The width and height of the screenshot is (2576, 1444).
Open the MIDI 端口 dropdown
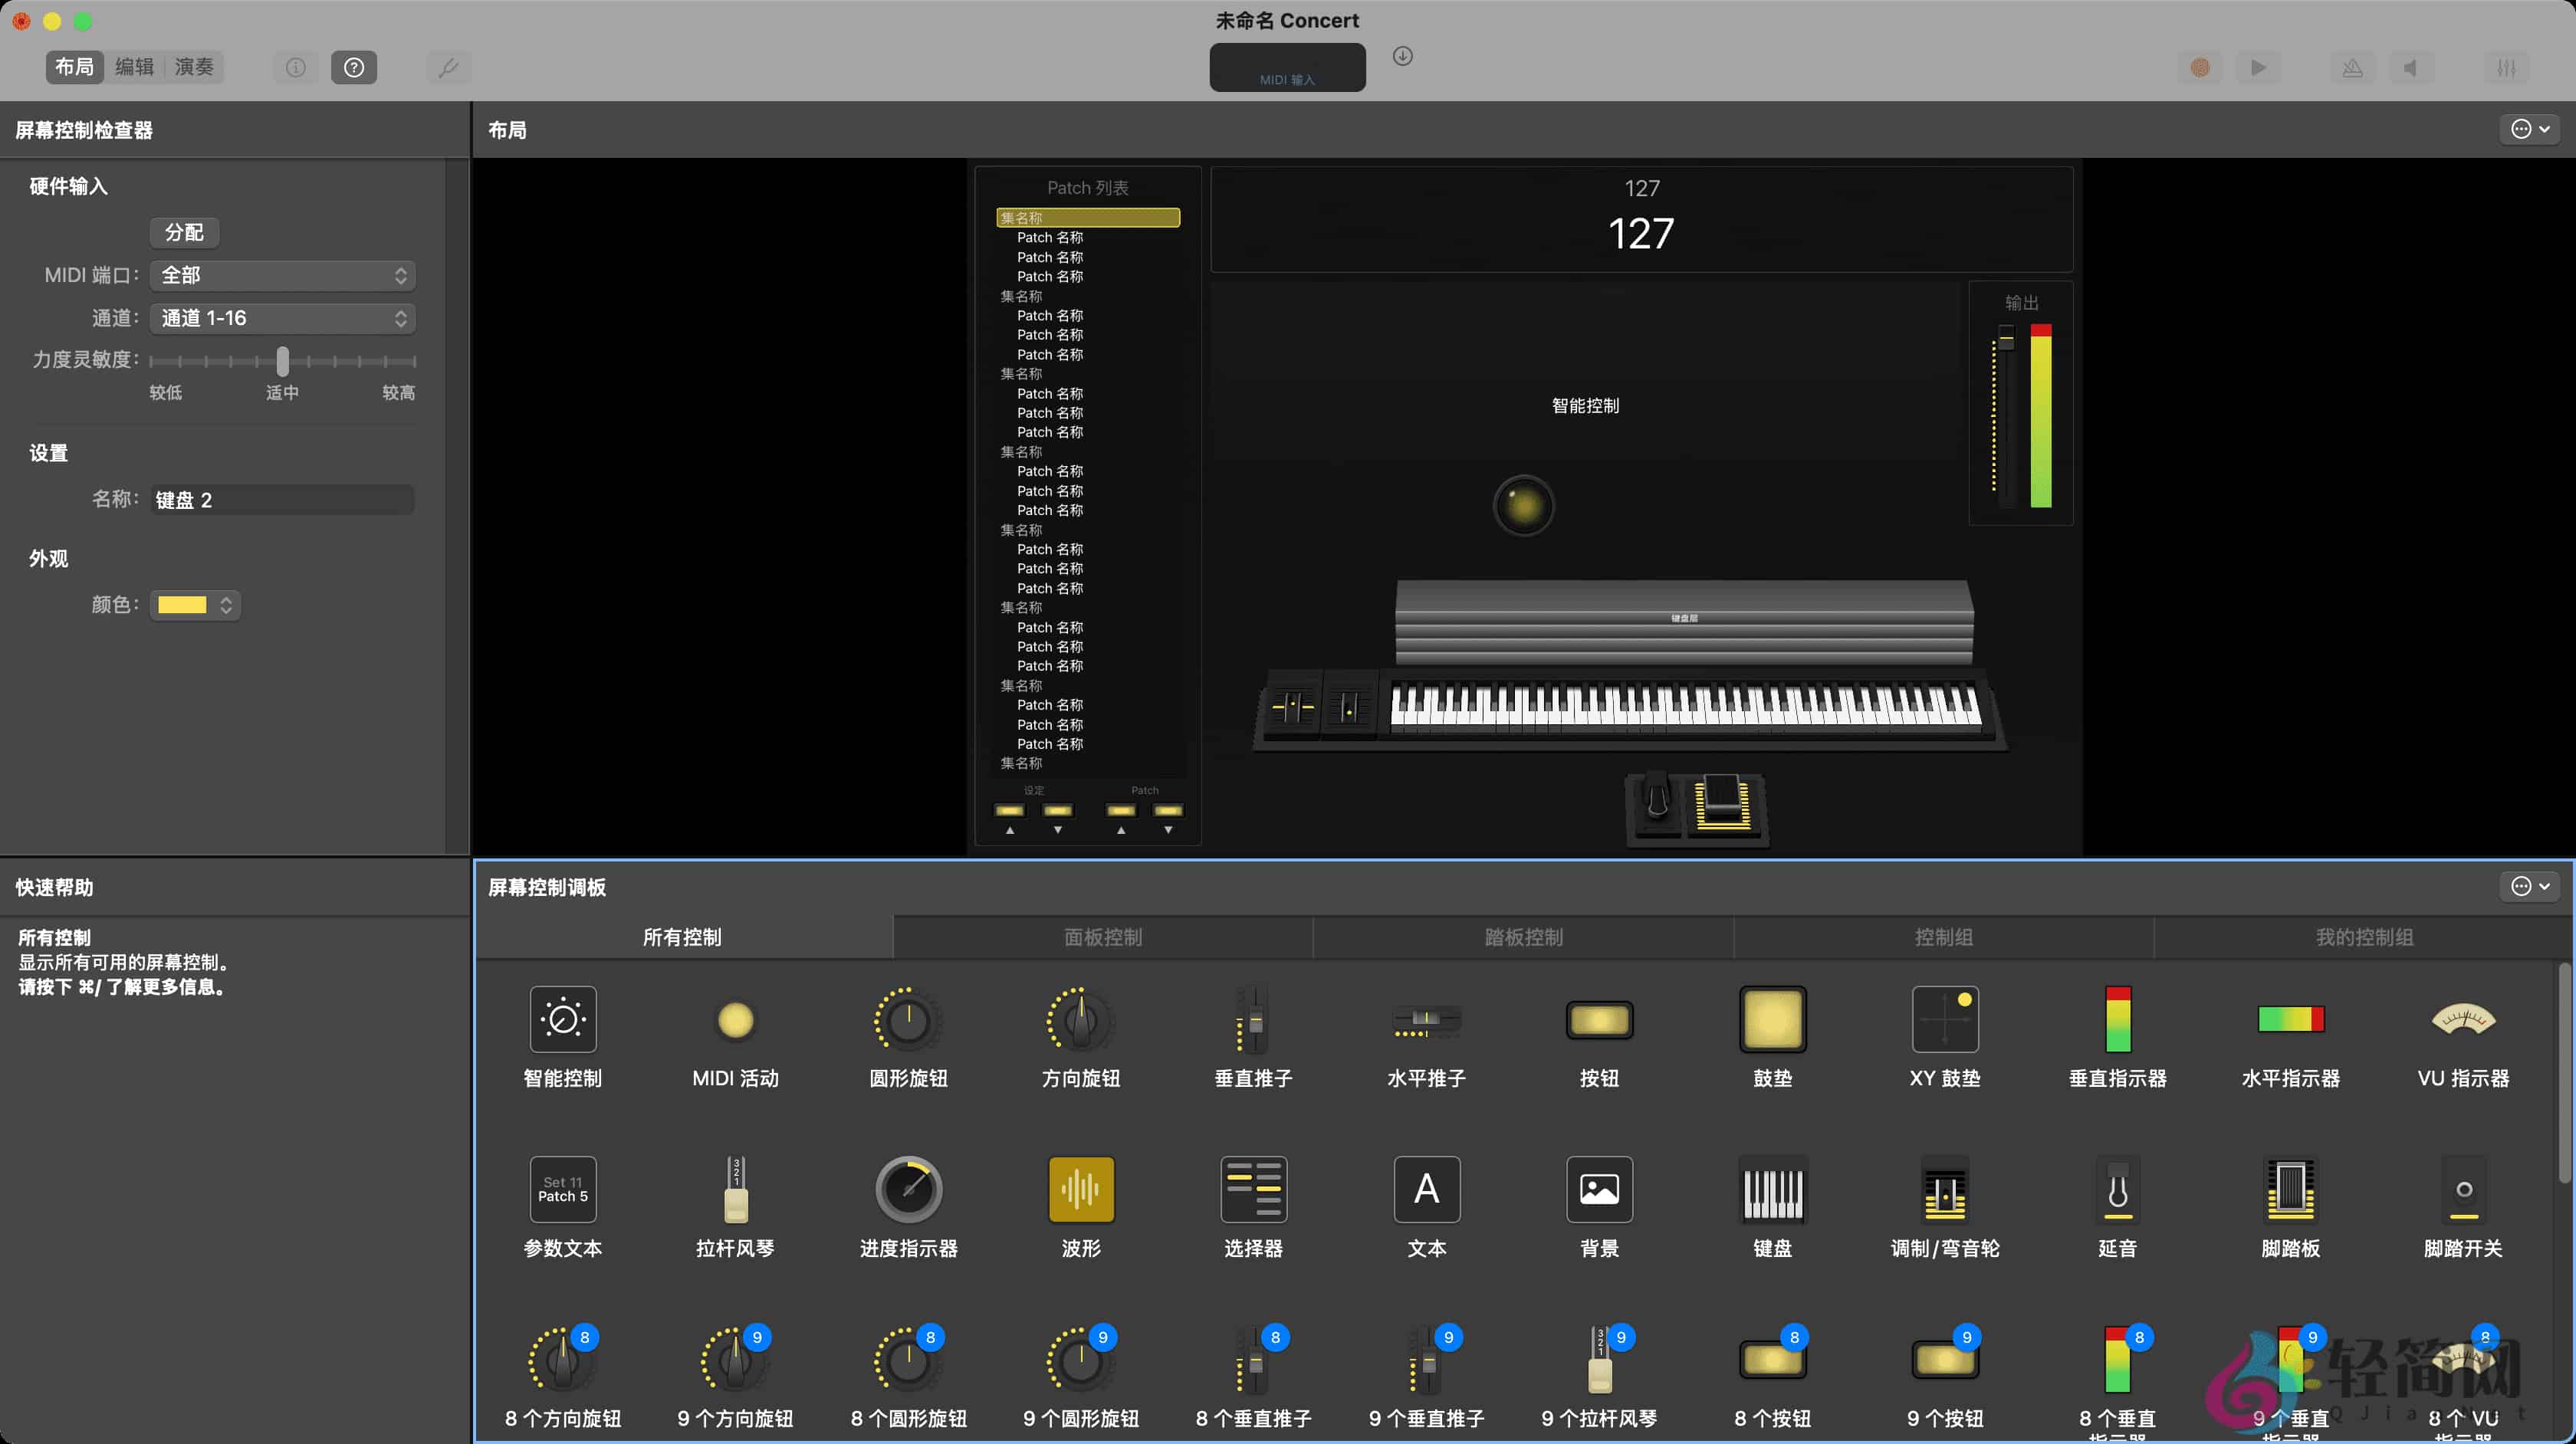coord(282,275)
